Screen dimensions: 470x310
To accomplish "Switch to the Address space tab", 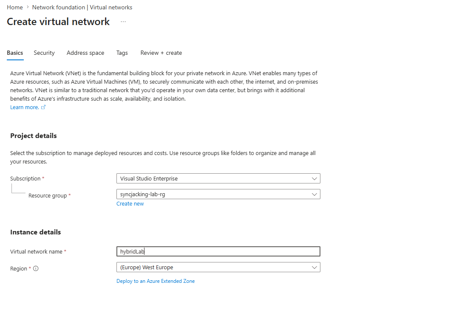I will (x=85, y=53).
